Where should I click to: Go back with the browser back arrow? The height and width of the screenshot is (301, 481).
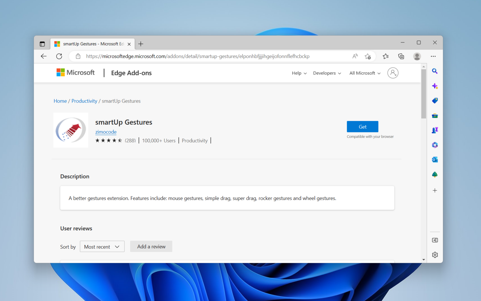(x=44, y=56)
